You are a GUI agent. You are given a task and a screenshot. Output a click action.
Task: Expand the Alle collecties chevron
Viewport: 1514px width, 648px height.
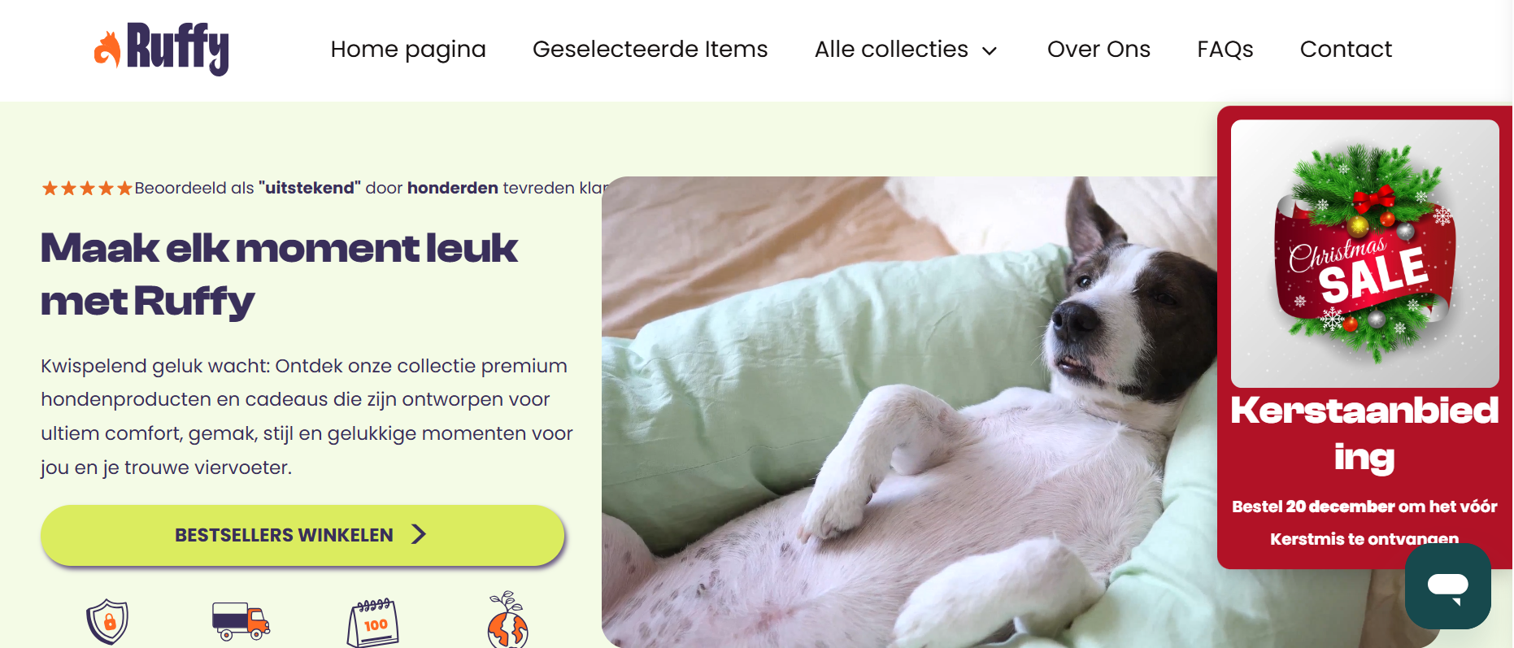(990, 51)
